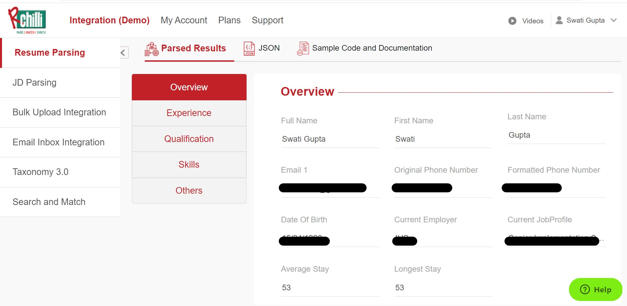This screenshot has width=627, height=306.
Task: Open the My Account menu
Action: [x=184, y=20]
